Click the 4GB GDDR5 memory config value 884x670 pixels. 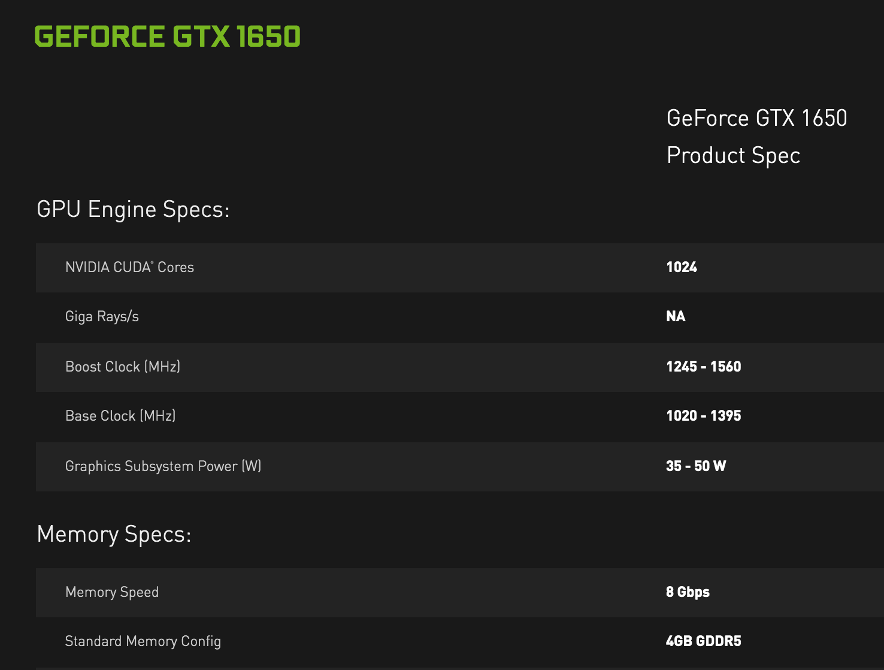click(703, 641)
